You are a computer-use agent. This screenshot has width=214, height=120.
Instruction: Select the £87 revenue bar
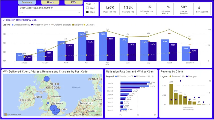click(185, 101)
